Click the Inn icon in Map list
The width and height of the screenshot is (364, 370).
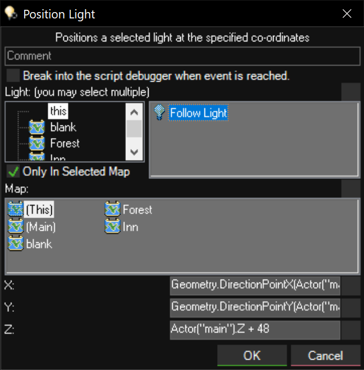(112, 227)
